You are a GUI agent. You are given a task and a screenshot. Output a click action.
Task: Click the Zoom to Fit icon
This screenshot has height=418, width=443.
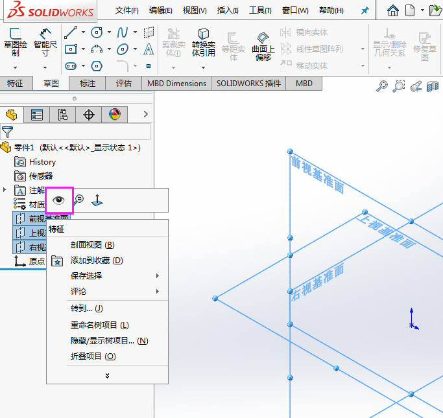click(x=382, y=86)
